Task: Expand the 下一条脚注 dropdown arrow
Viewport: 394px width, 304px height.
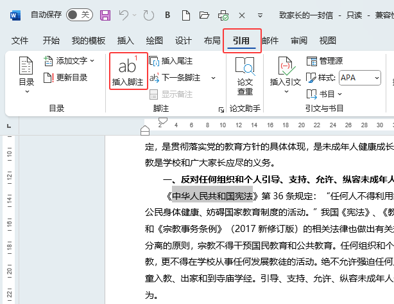Action: coord(213,78)
